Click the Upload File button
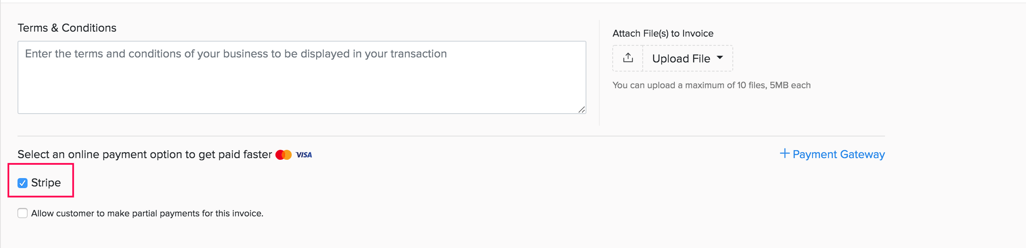 [x=681, y=58]
